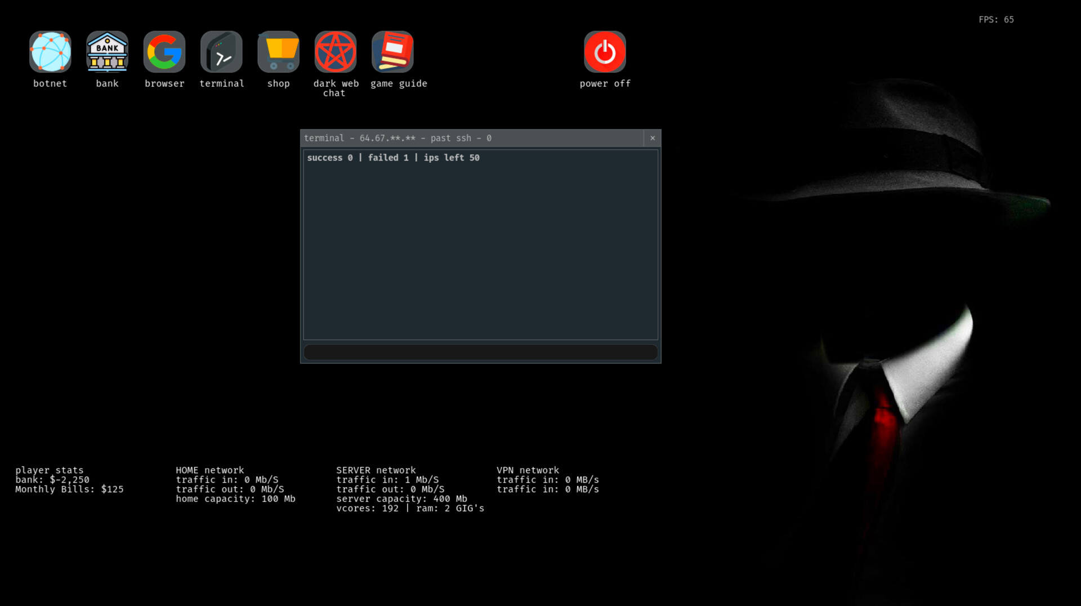Click inside the terminal command input field
This screenshot has width=1081, height=606.
480,351
